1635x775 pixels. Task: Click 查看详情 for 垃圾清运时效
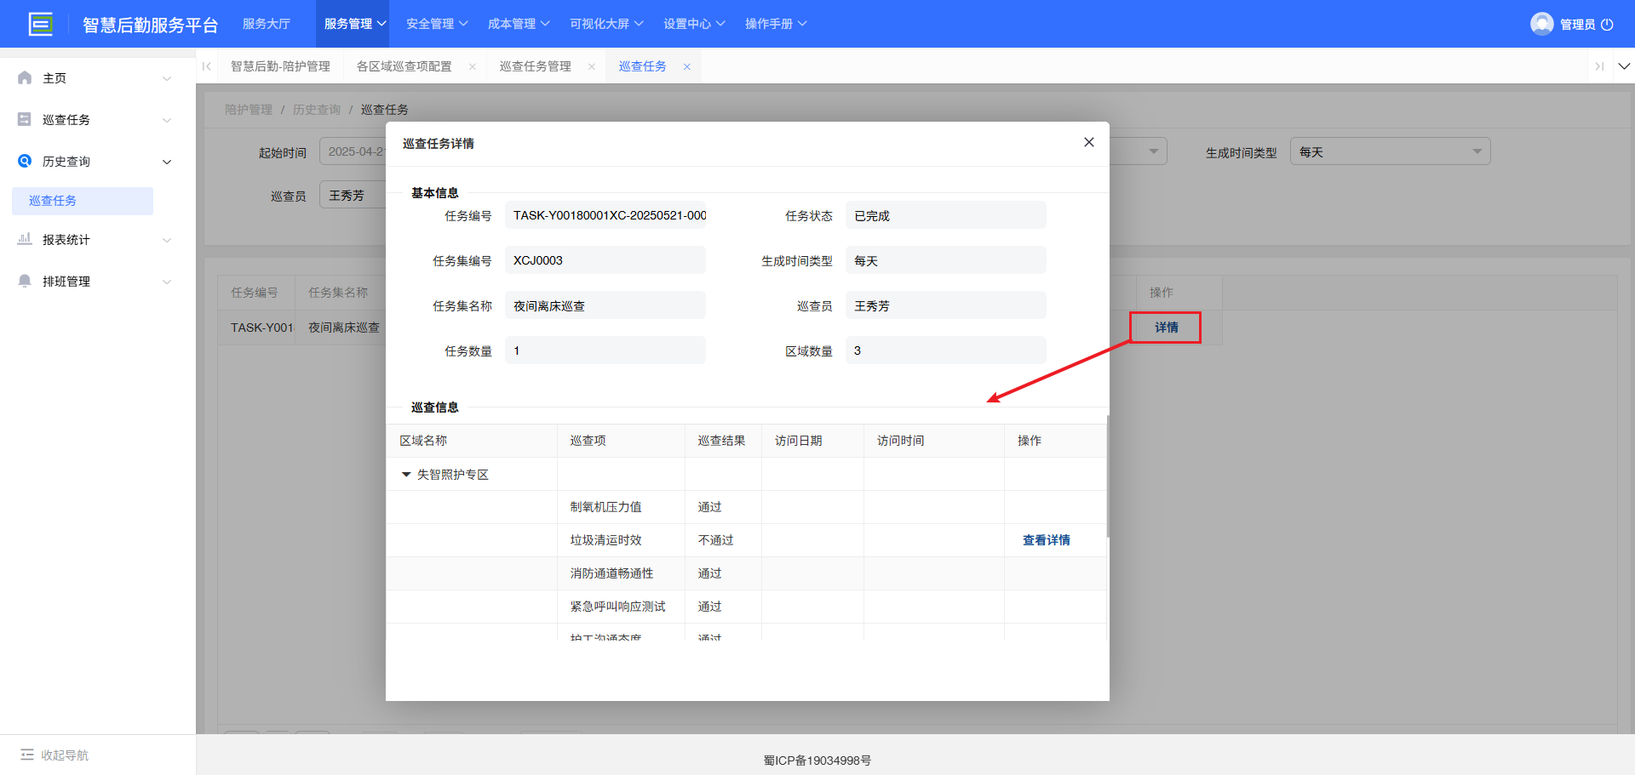click(x=1046, y=540)
